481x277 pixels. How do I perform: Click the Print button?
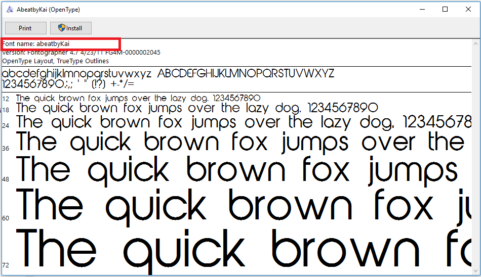(x=26, y=28)
